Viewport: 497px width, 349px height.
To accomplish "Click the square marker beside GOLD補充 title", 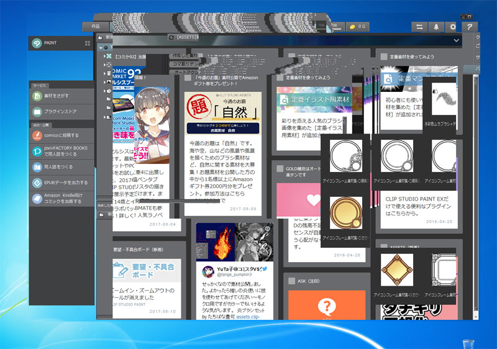I will click(x=280, y=169).
